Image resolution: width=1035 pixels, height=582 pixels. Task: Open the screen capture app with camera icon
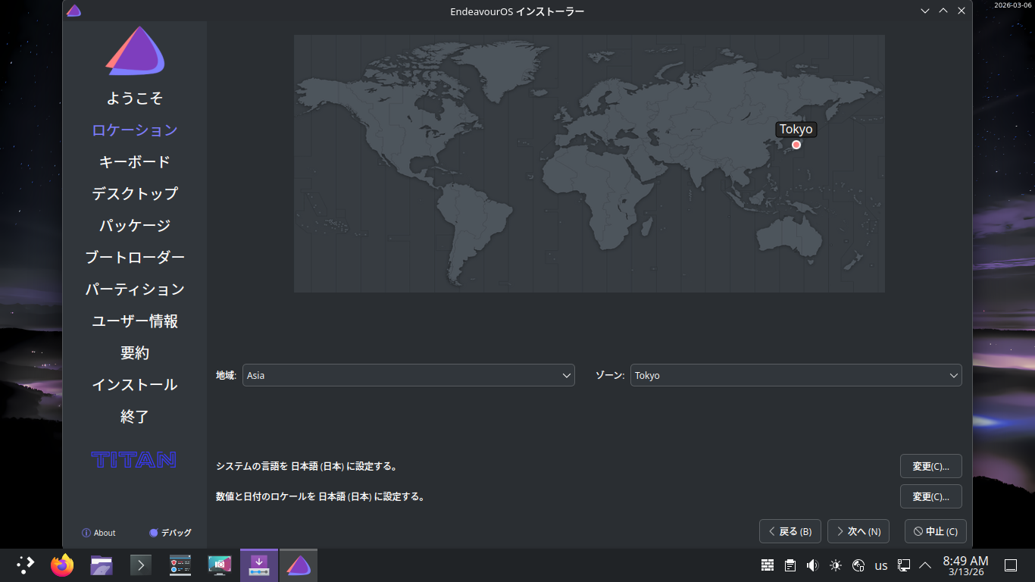pos(220,565)
